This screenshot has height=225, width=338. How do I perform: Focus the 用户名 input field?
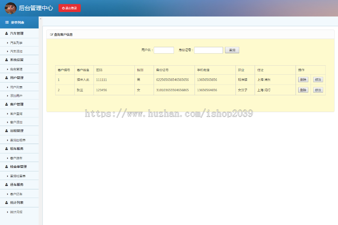click(164, 50)
